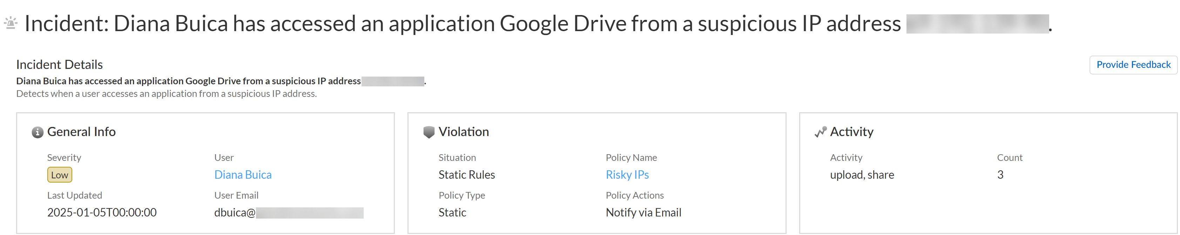
Task: Click the "Detects when a user accesses" description text
Action: (166, 94)
